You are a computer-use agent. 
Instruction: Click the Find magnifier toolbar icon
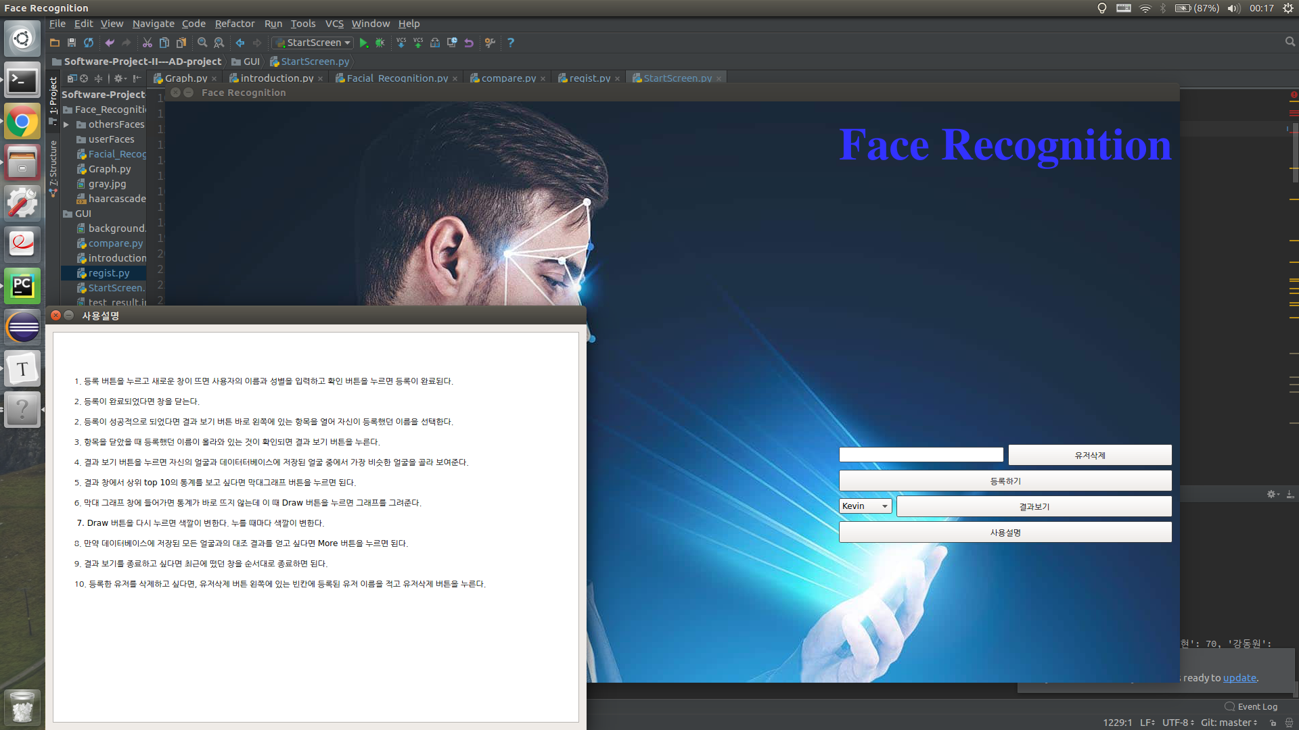tap(202, 43)
